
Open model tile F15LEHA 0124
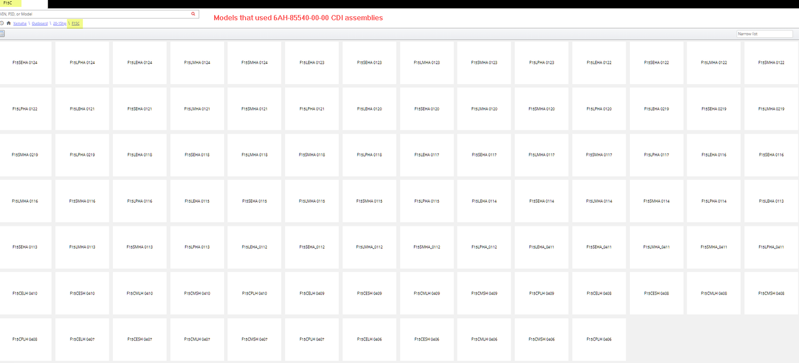point(140,62)
